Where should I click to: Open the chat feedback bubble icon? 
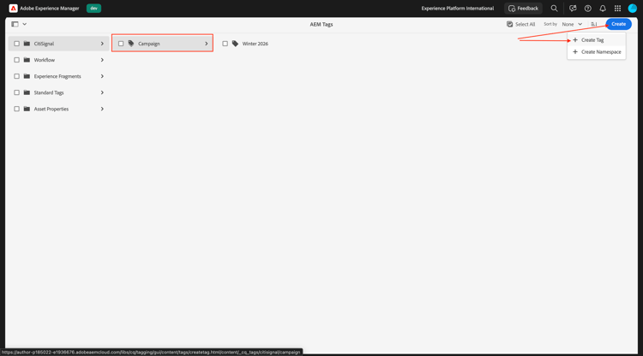click(573, 9)
